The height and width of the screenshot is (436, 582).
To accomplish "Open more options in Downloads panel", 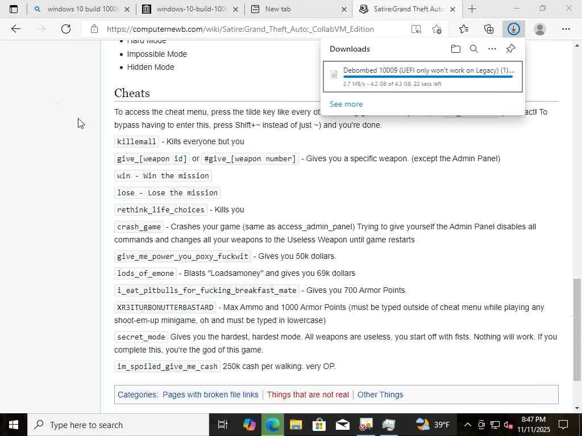I will pos(492,49).
